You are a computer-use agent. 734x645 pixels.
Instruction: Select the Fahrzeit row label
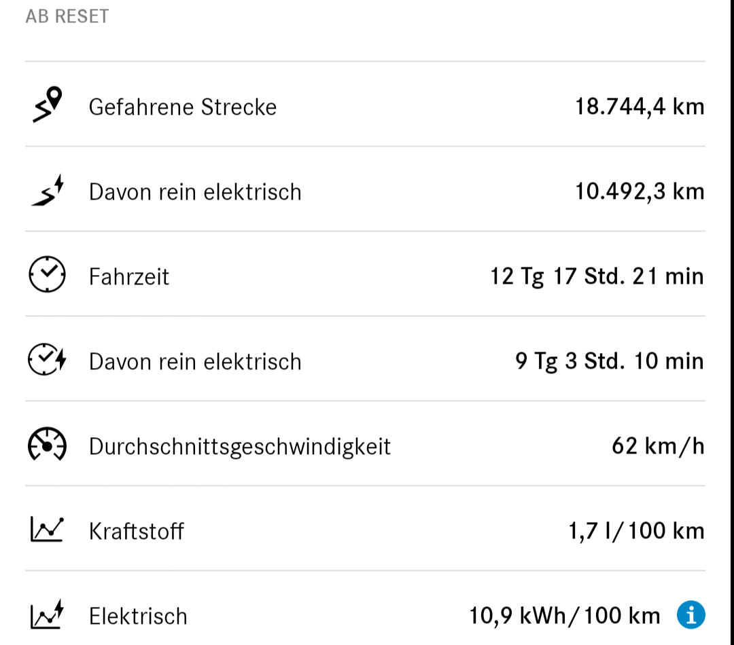[x=128, y=276]
